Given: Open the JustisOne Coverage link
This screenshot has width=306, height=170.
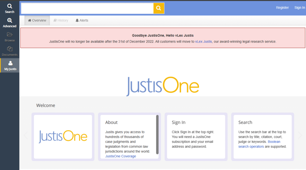Looking at the screenshot, I should click(x=121, y=156).
